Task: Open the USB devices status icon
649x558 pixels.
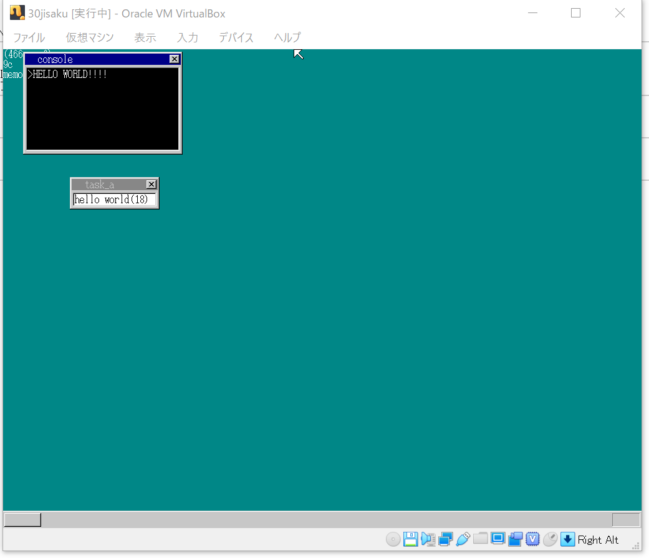Action: (463, 539)
